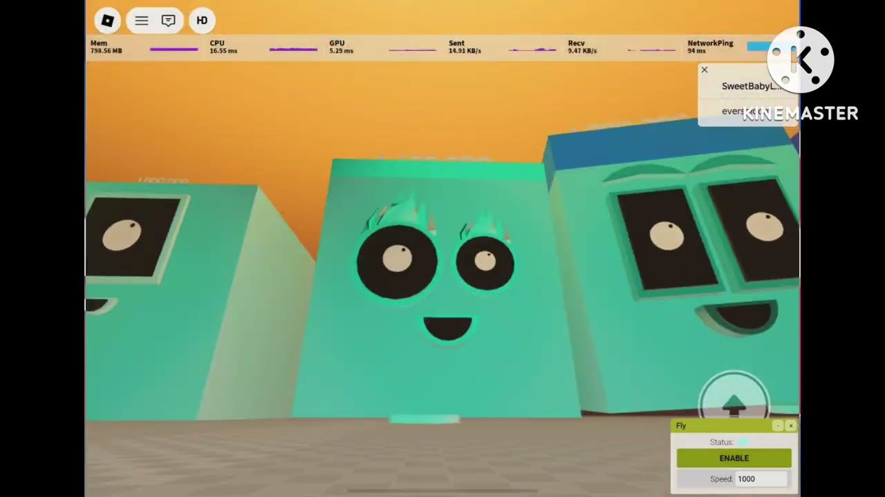Select player SweetBabyL in player list
The width and height of the screenshot is (885, 497).
click(751, 86)
